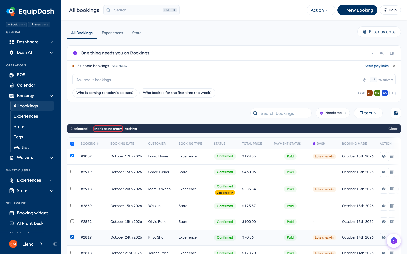Uncheck booking #3002 checkbox

point(72,156)
